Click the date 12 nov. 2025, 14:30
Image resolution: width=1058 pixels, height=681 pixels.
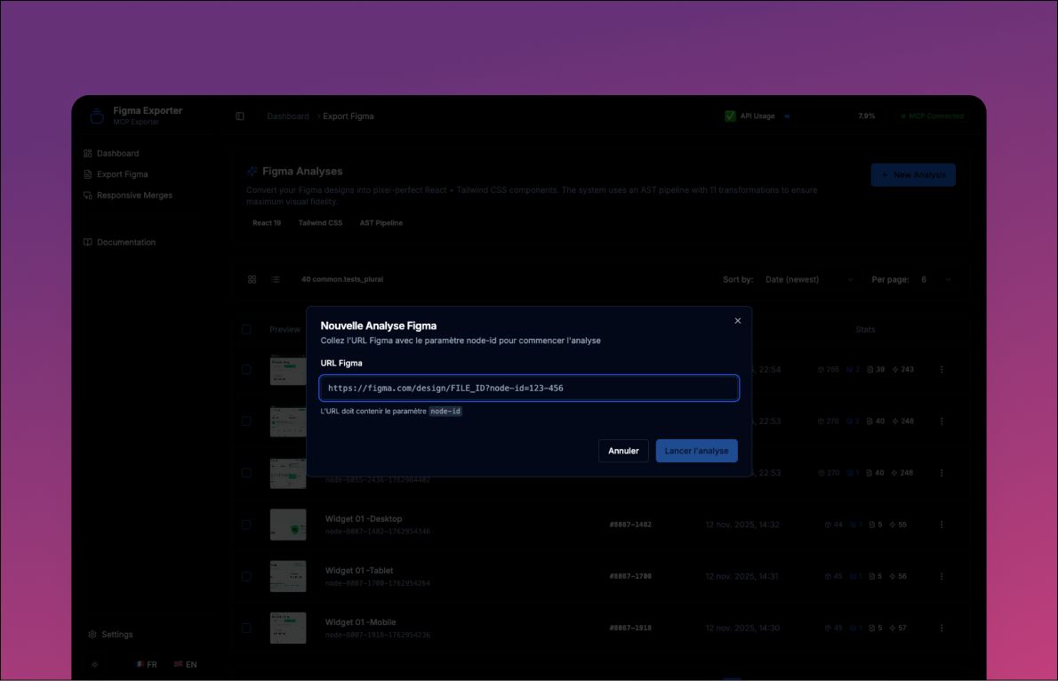(742, 628)
